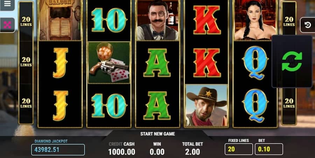Open the Fixed Lines box showing 20

(x=239, y=149)
